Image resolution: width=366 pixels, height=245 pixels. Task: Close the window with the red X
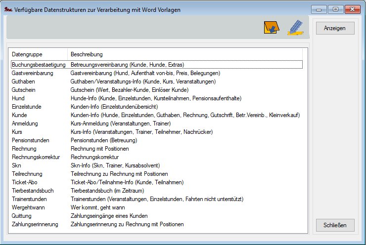click(352, 9)
